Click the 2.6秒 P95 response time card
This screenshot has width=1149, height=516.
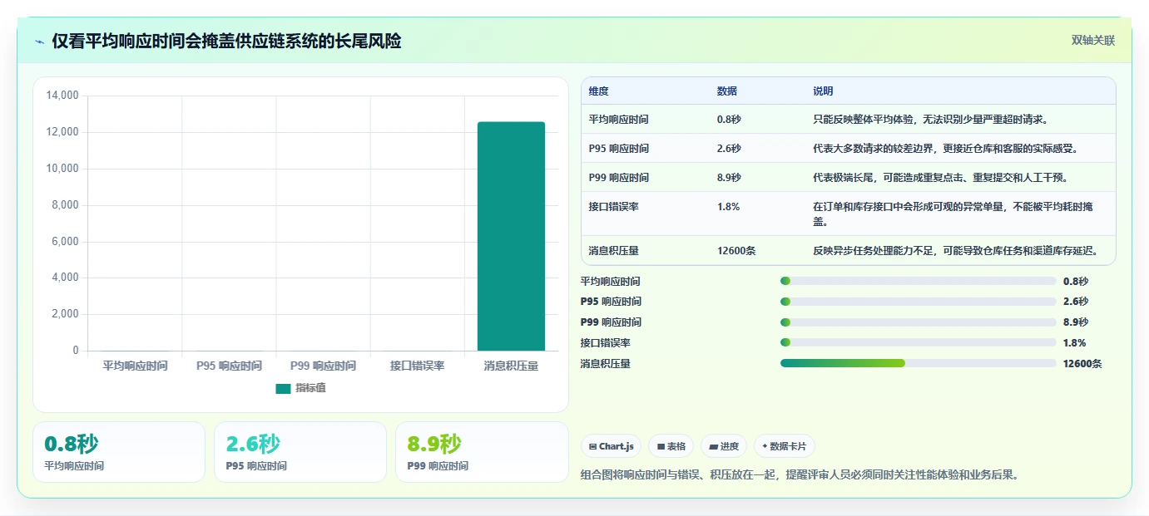coord(300,452)
